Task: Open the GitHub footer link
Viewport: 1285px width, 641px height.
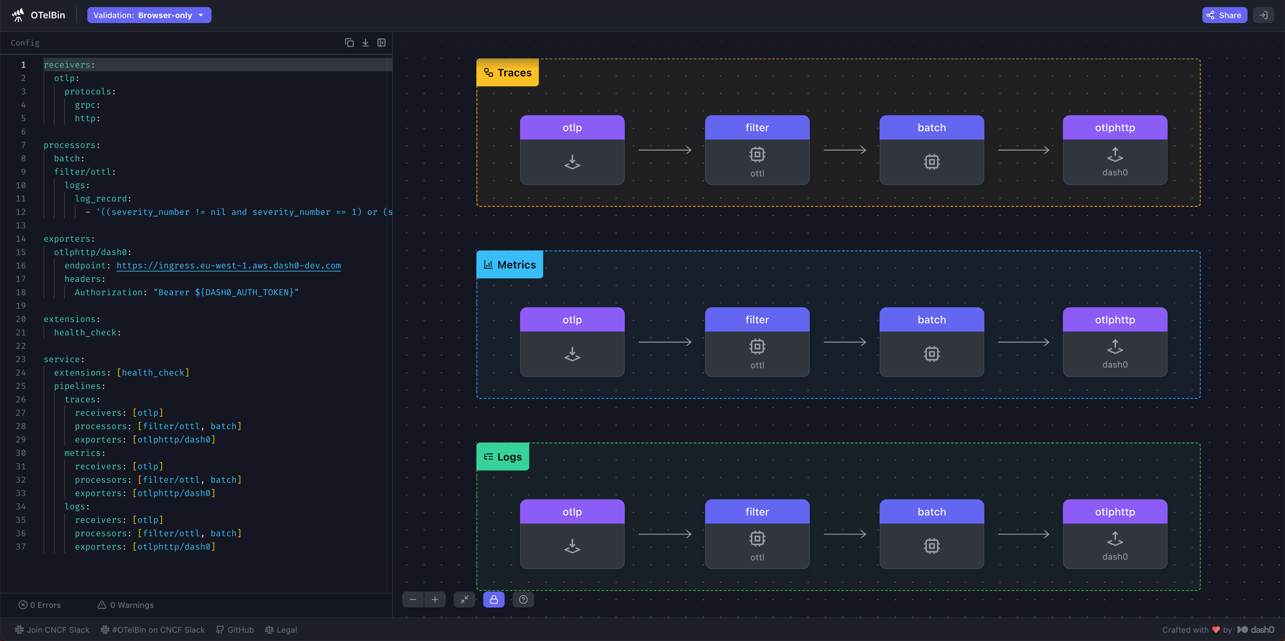Action: pos(235,630)
